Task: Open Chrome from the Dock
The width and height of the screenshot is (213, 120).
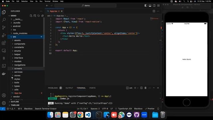Action: pyautogui.click(x=80, y=115)
